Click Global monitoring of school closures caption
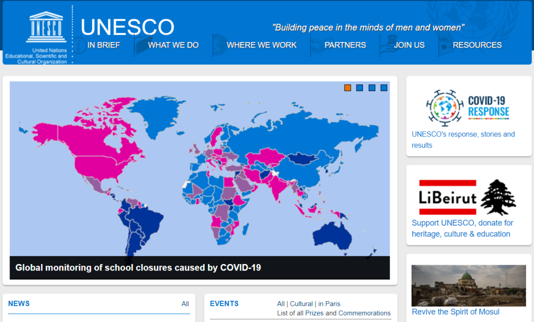 tap(138, 268)
